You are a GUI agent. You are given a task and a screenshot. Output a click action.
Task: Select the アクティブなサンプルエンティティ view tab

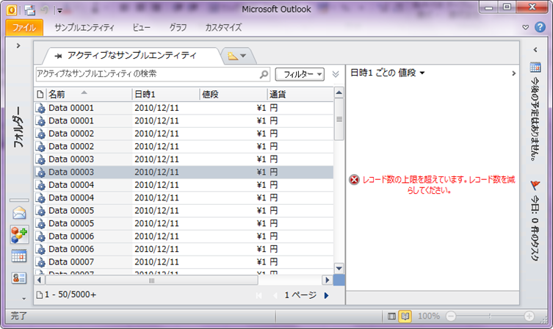[x=132, y=55]
